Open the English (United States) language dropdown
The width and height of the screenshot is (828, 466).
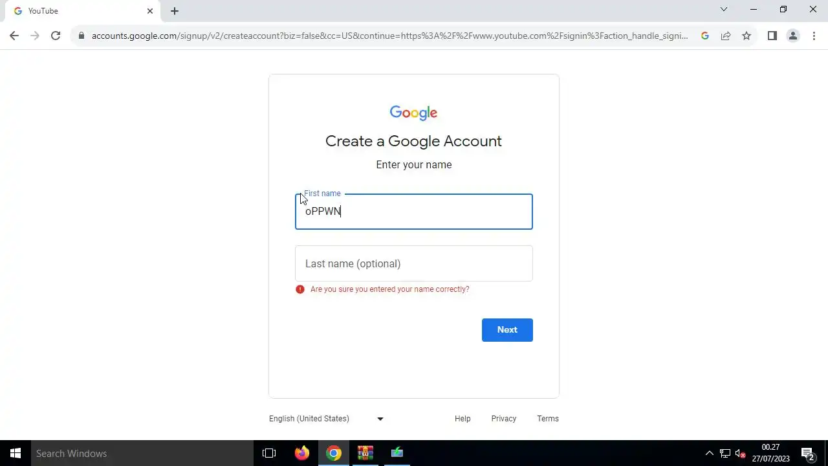pos(327,419)
